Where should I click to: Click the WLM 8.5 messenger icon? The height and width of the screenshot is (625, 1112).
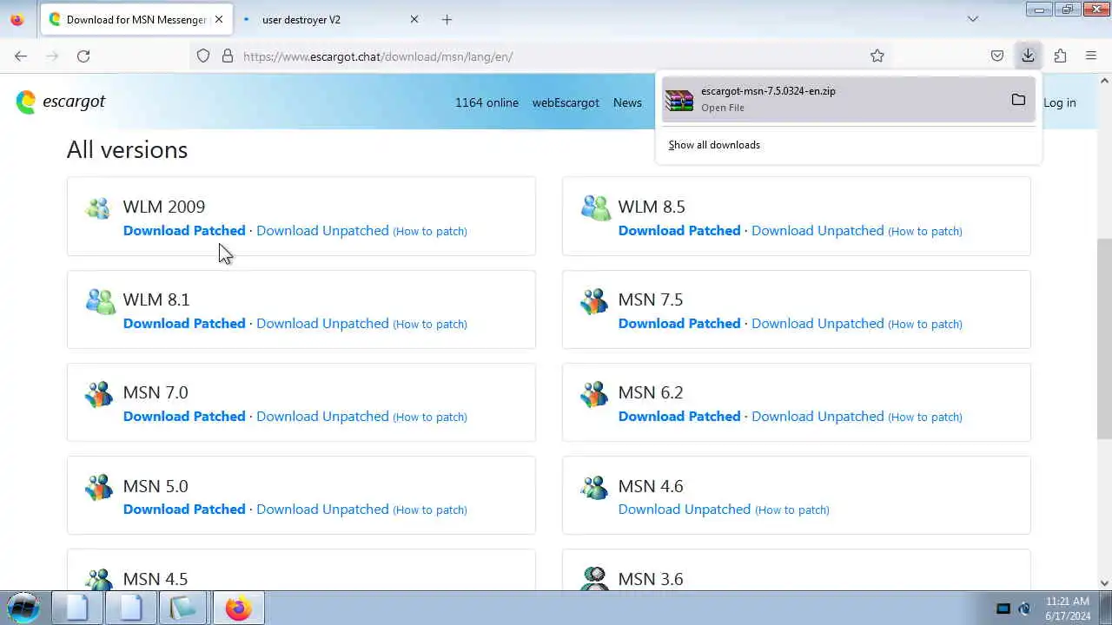point(595,208)
